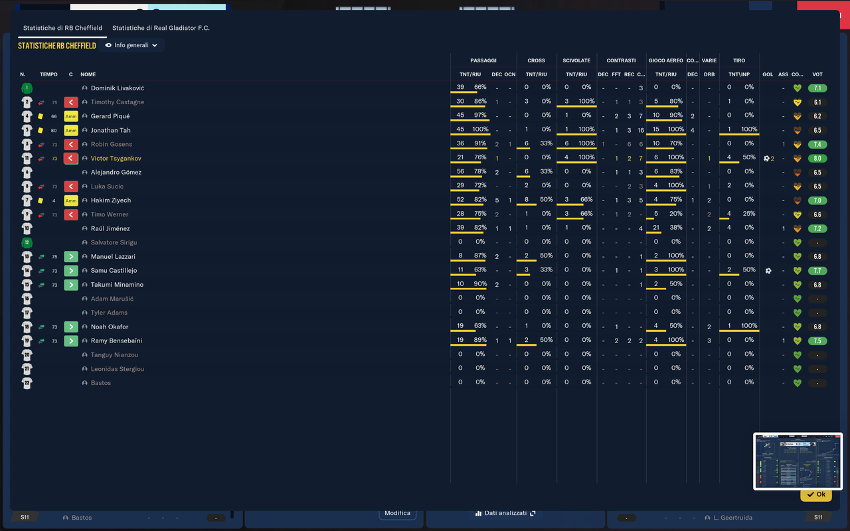850x531 pixels.
Task: Click the 7.5 rating badge for Ramy Bensebaïni
Action: coord(817,341)
